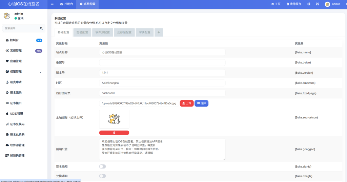Edit the 版本号 field showing 1.0.1
Screen dimensions: 347x182
click(162, 73)
